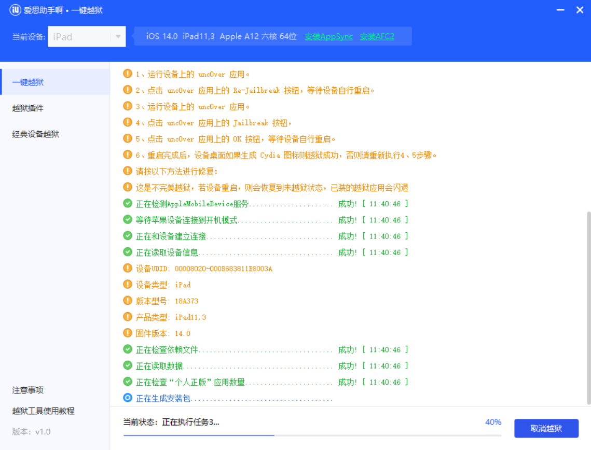The height and width of the screenshot is (450, 591).
Task: Click the log panel vertical scrollbar
Action: tap(588, 307)
